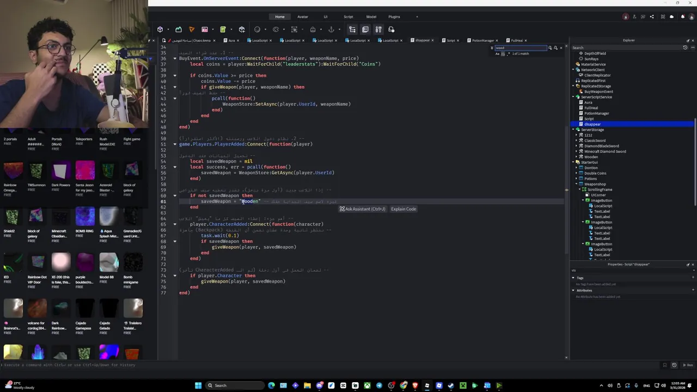
Task: Toggle the Properties panel toolbar button
Action: pos(365,29)
